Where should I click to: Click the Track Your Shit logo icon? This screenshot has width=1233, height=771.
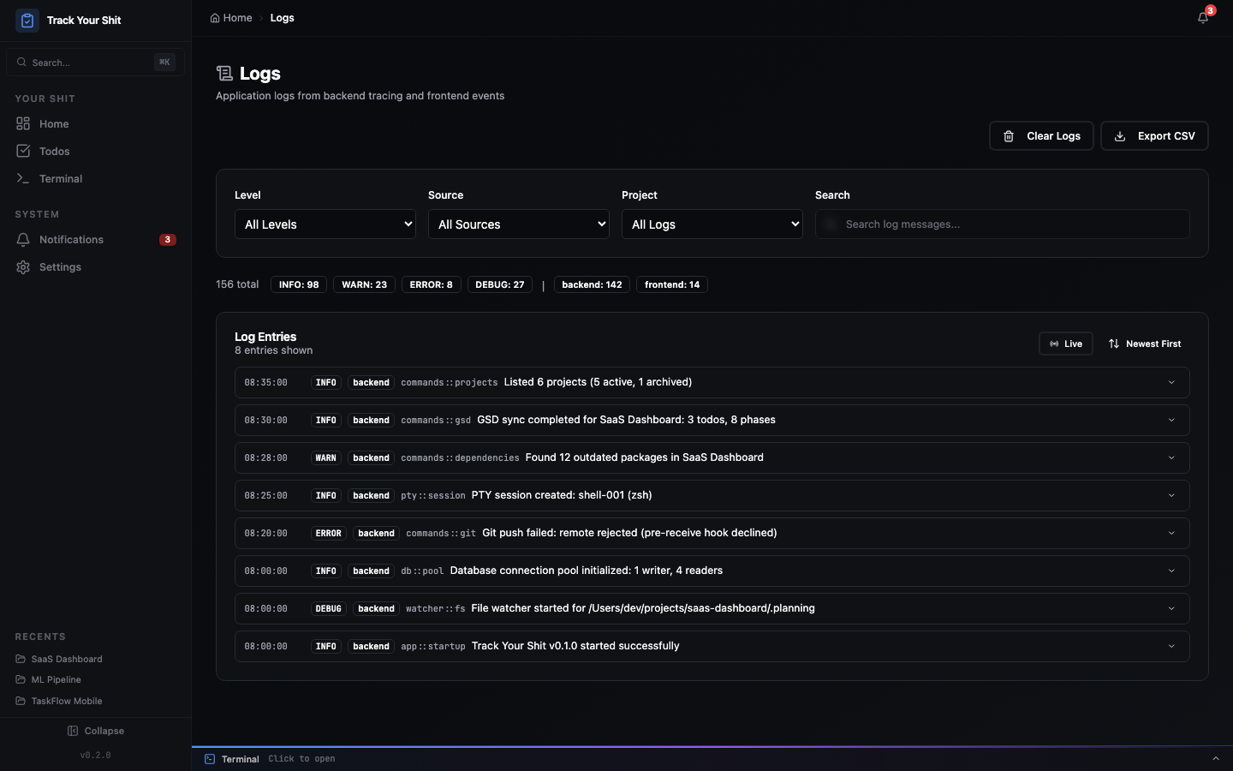(27, 20)
